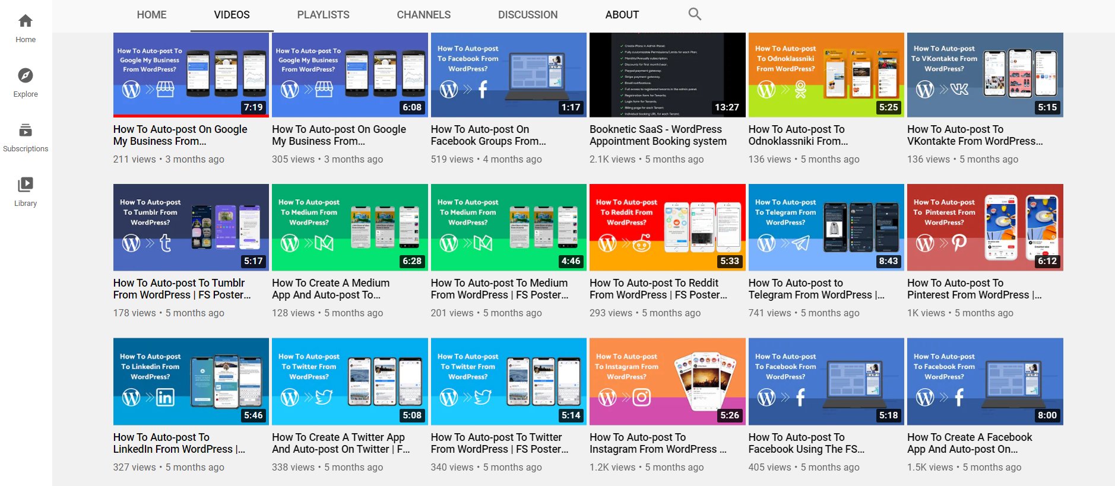Screen dimensions: 1115x486
Task: Click '741 views • 5 months ago' text
Action: [804, 313]
